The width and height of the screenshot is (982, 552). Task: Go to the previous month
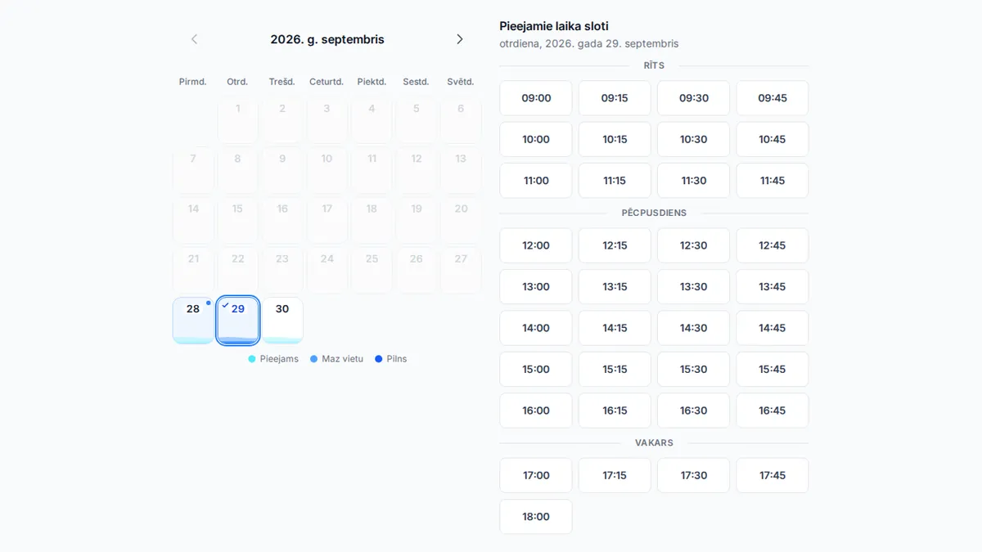[194, 39]
